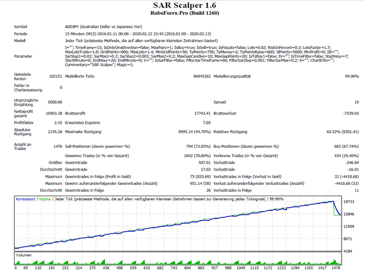Click consecutive wins value 75 (835.69)
Image resolution: width=365 pixels, height=274 pixels.
click(200, 176)
